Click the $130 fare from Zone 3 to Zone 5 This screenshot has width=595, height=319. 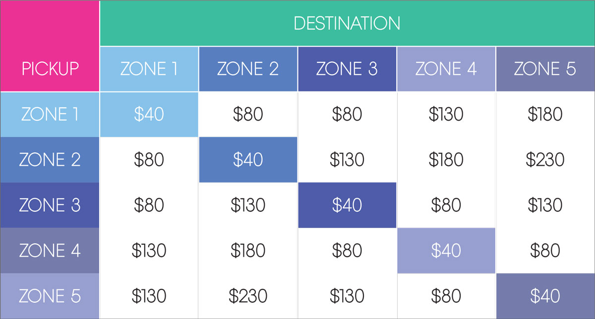545,205
